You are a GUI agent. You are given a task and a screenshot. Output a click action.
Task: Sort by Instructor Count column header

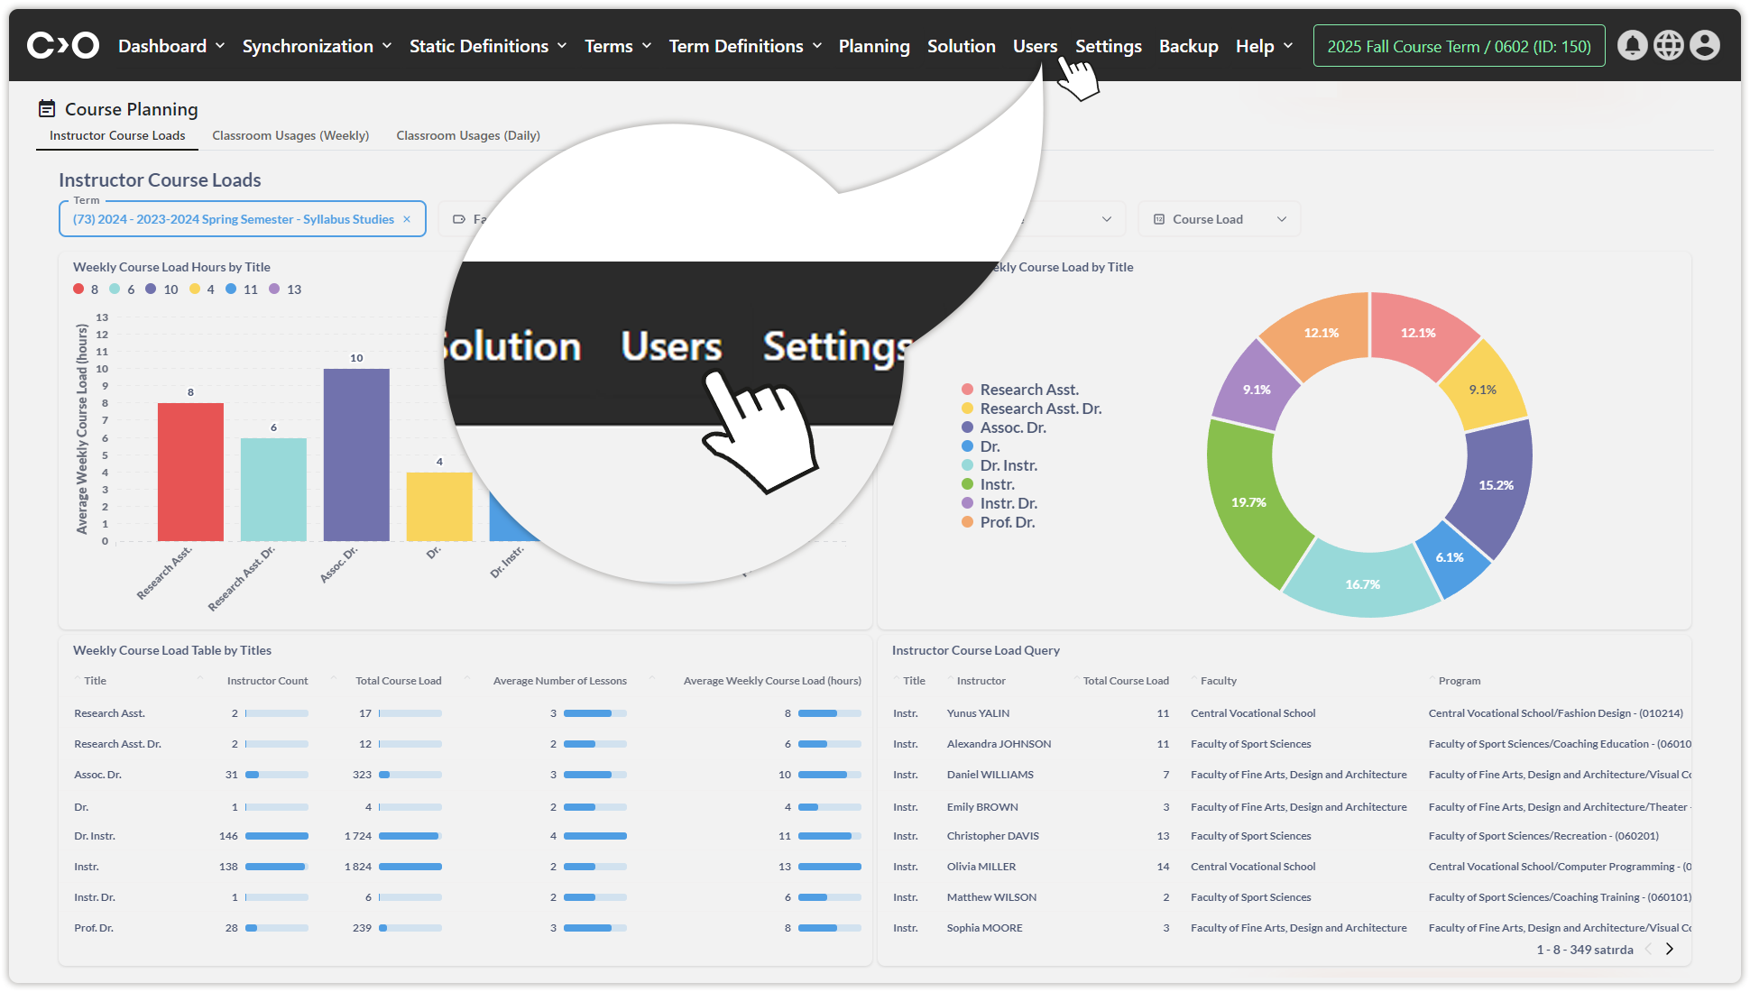[x=267, y=681]
